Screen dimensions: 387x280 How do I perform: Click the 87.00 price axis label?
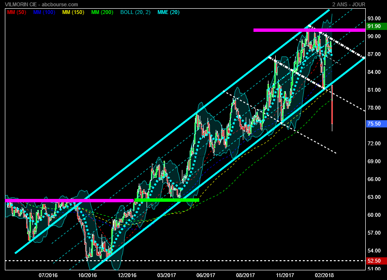coord(374,54)
